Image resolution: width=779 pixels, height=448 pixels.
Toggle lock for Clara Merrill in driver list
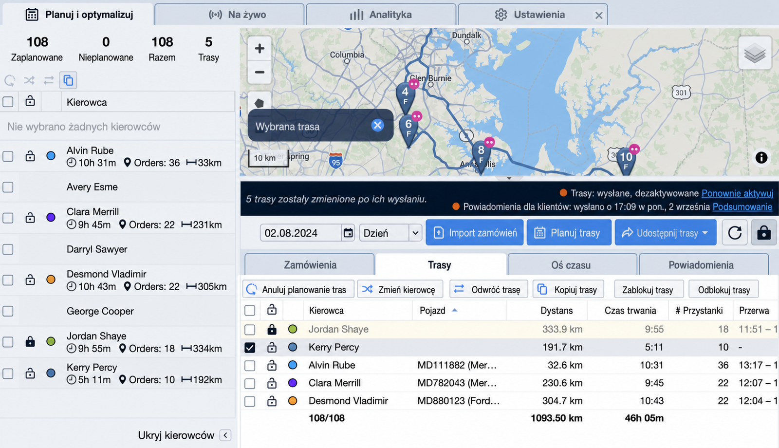tap(30, 218)
